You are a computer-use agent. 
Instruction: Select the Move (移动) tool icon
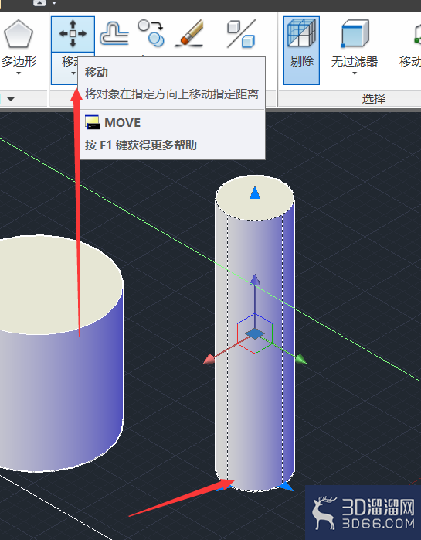tap(73, 34)
